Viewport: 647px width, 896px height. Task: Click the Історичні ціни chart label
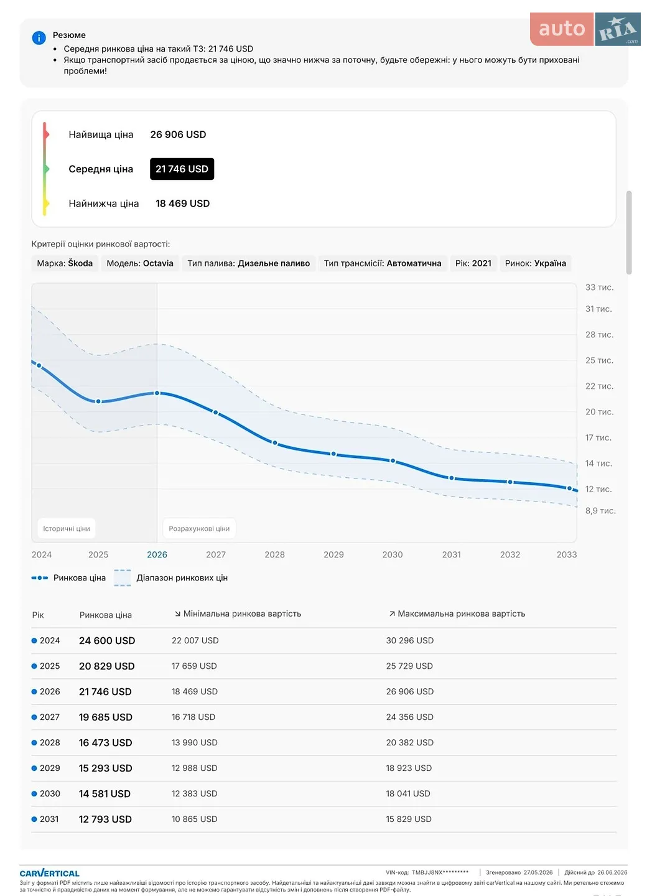click(x=67, y=528)
